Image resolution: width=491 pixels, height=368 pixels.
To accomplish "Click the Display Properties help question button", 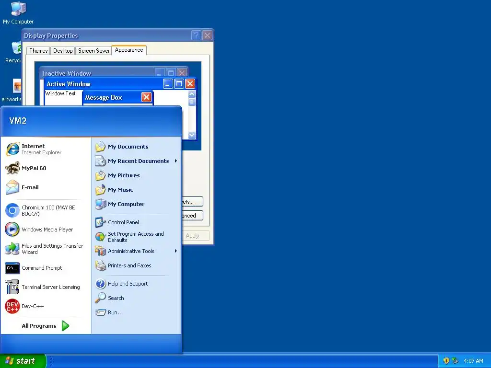I will pos(196,35).
